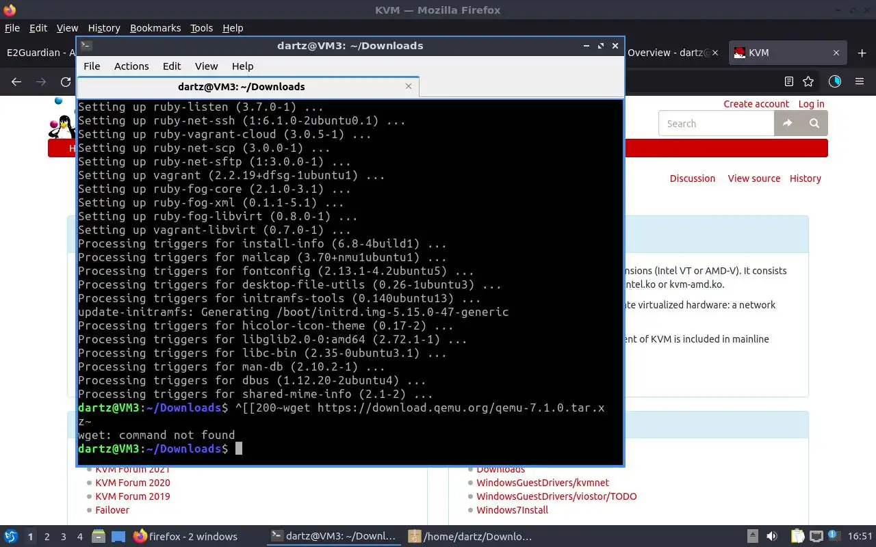This screenshot has height=547, width=876.
Task: Switch to virtual desktop 4
Action: (80, 537)
